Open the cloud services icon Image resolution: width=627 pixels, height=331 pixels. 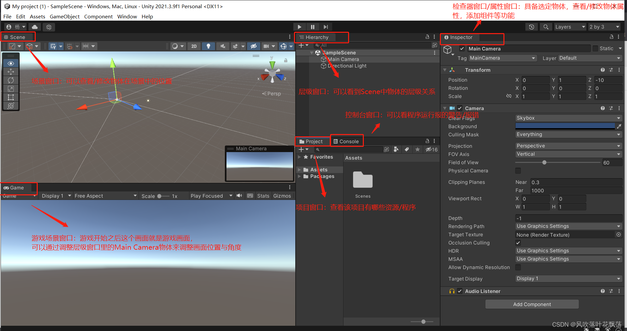35,27
